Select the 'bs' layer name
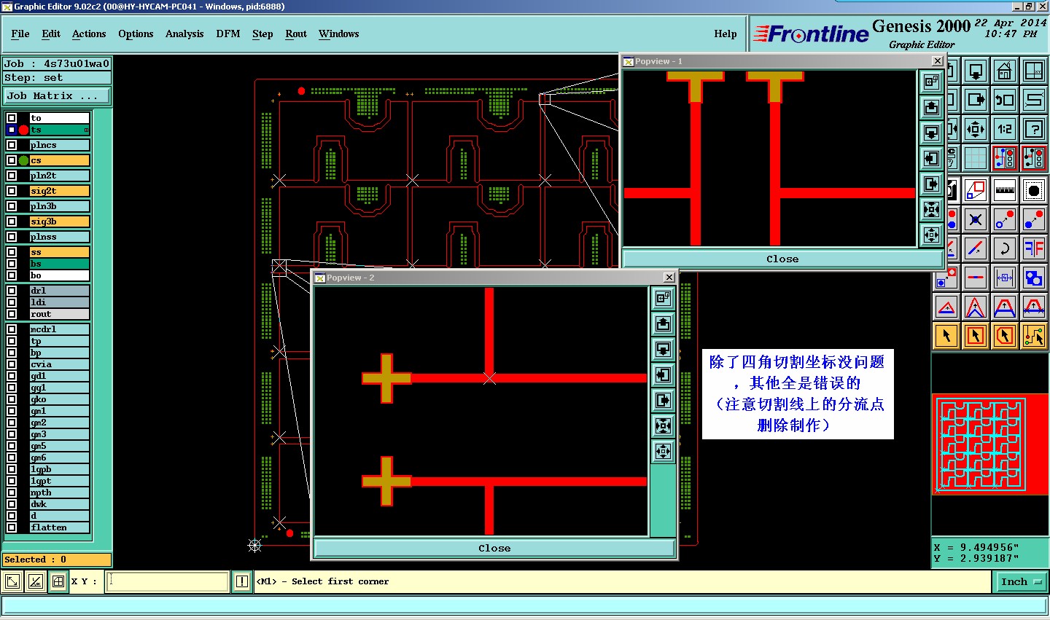Screen dimensions: 1050x620 59,264
